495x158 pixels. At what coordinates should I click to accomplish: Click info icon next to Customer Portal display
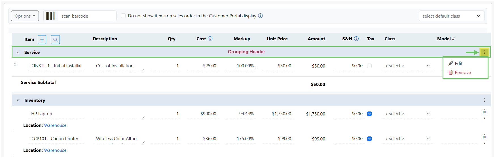point(260,16)
